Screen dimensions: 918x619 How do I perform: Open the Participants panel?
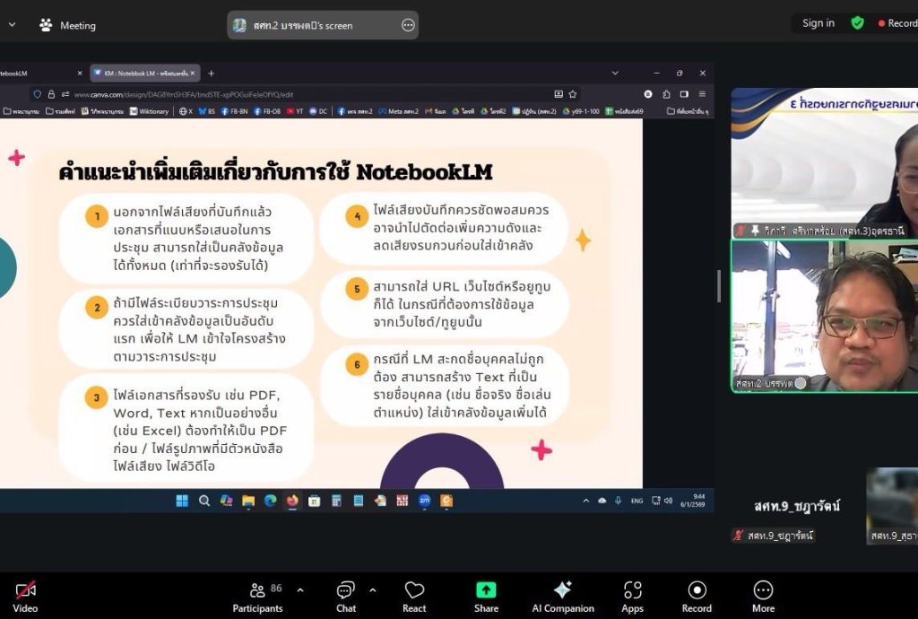[x=257, y=597]
